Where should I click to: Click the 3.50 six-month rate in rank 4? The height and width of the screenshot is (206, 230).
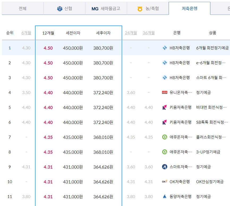(26, 93)
